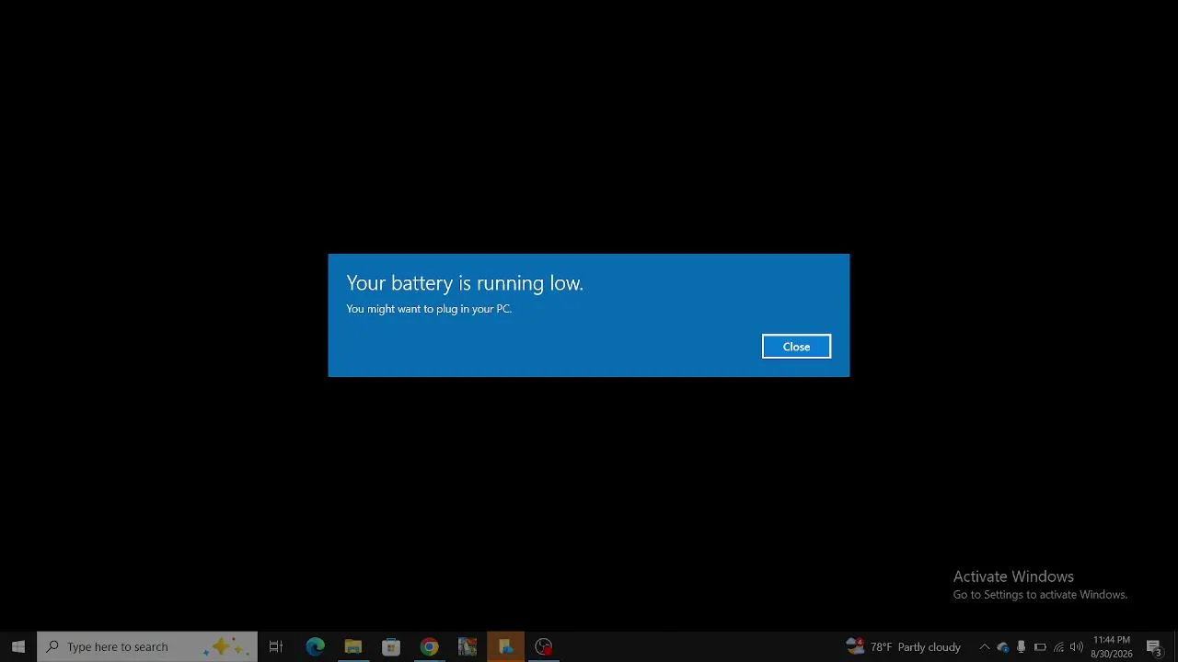
Task: Open the Wi-Fi network tray icon
Action: click(1058, 646)
